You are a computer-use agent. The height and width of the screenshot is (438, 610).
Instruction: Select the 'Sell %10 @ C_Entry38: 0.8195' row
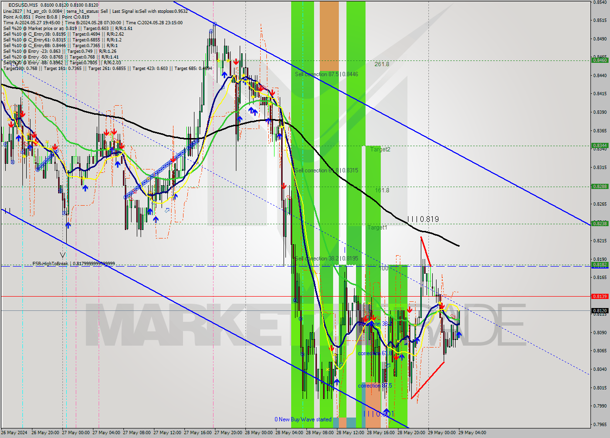64,34
